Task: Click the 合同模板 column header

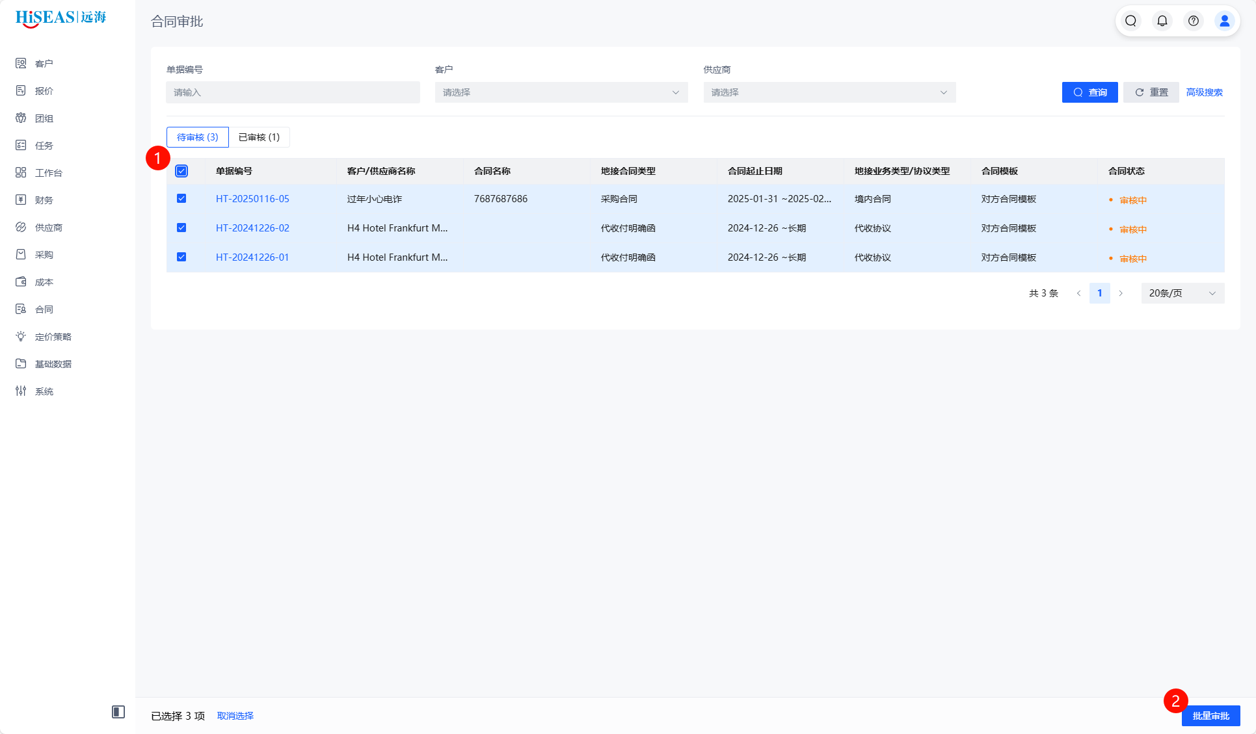Action: [x=1000, y=171]
